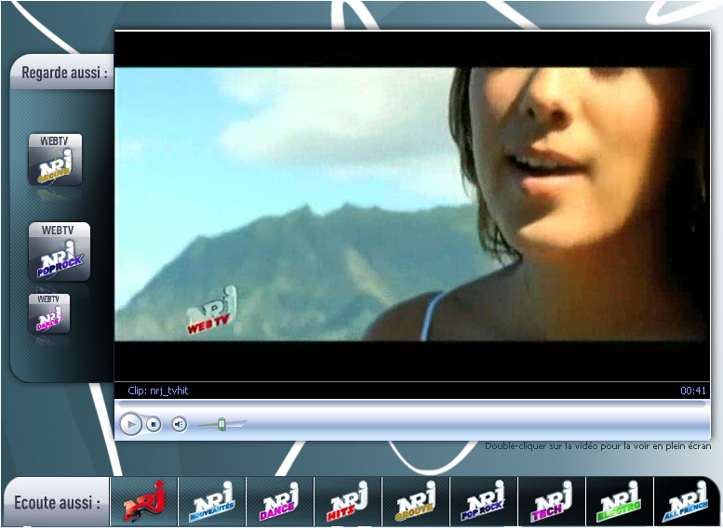Mute the player sound
The height and width of the screenshot is (530, 723).
point(180,424)
